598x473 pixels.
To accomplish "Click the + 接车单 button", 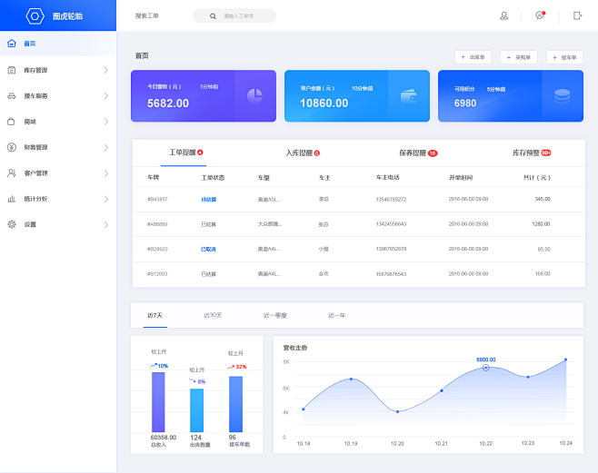I will coord(564,57).
